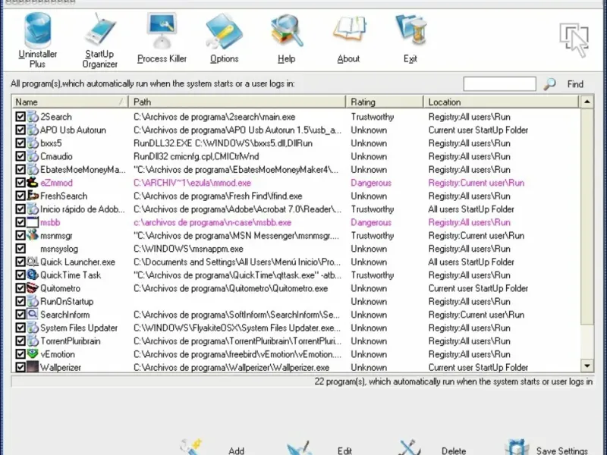This screenshot has width=607, height=455.
Task: Disable the bxxs5 startup checkbox
Action: click(20, 143)
